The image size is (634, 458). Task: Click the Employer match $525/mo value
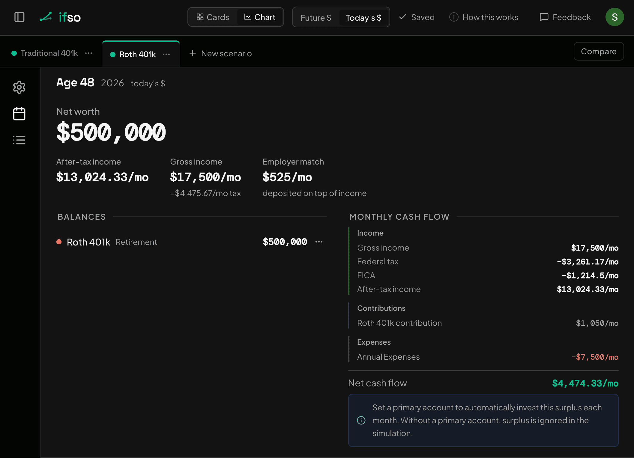[287, 177]
